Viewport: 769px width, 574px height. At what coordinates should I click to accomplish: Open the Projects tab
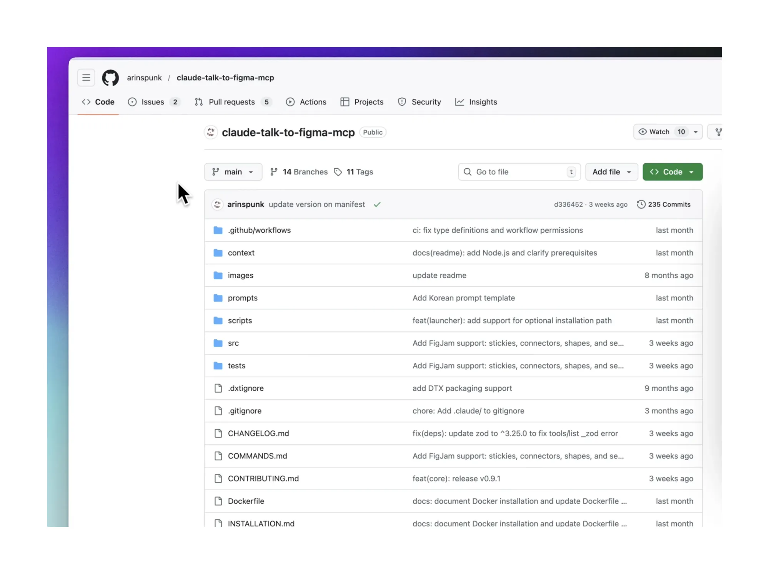point(362,102)
